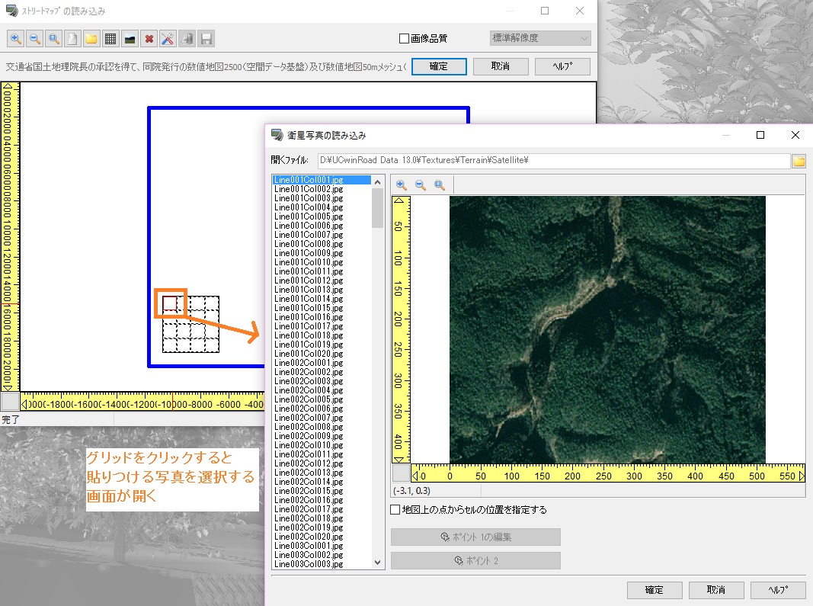Click the grid icon in street map toolbar
Image resolution: width=813 pixels, height=606 pixels.
[110, 38]
